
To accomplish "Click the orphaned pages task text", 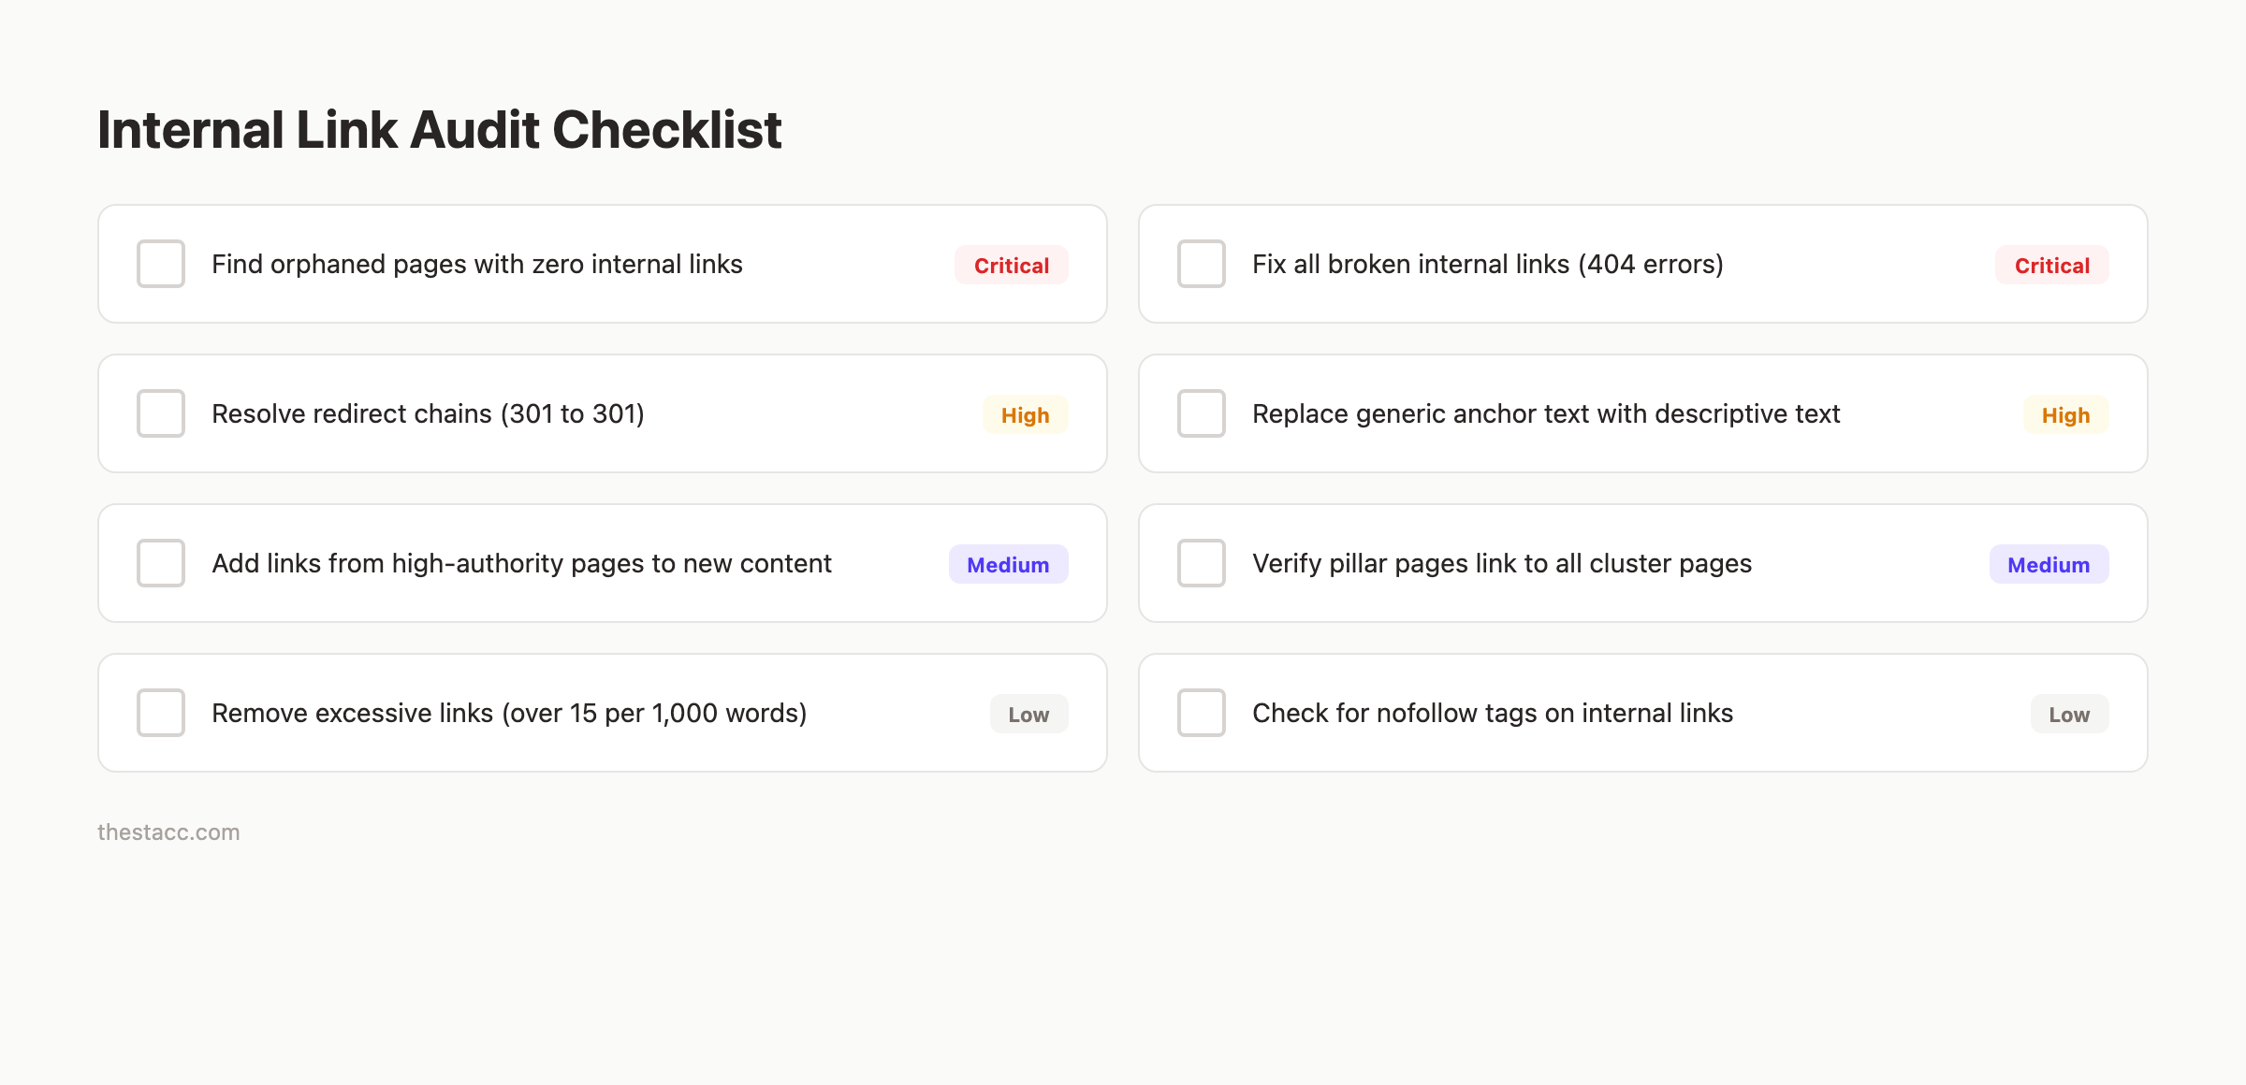I will [476, 264].
